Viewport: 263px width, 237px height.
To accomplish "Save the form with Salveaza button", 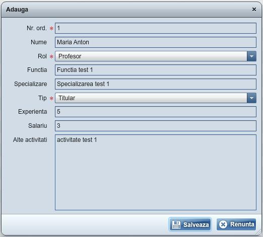I will 190,224.
